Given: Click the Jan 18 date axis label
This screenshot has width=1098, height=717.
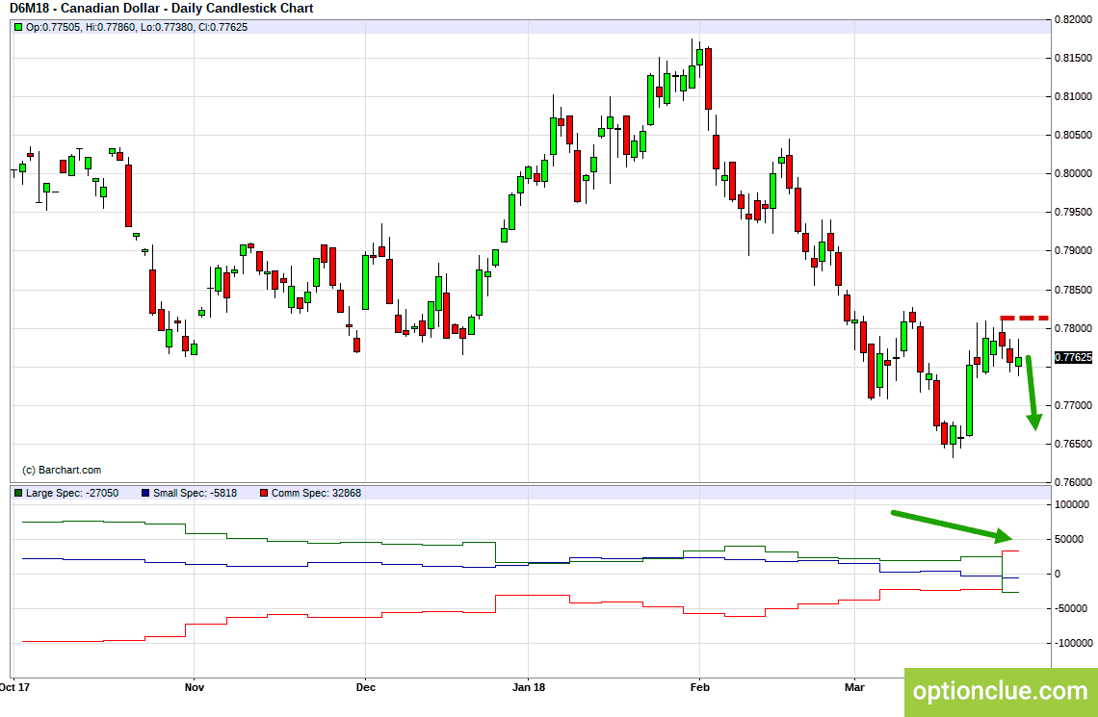Looking at the screenshot, I should (529, 687).
